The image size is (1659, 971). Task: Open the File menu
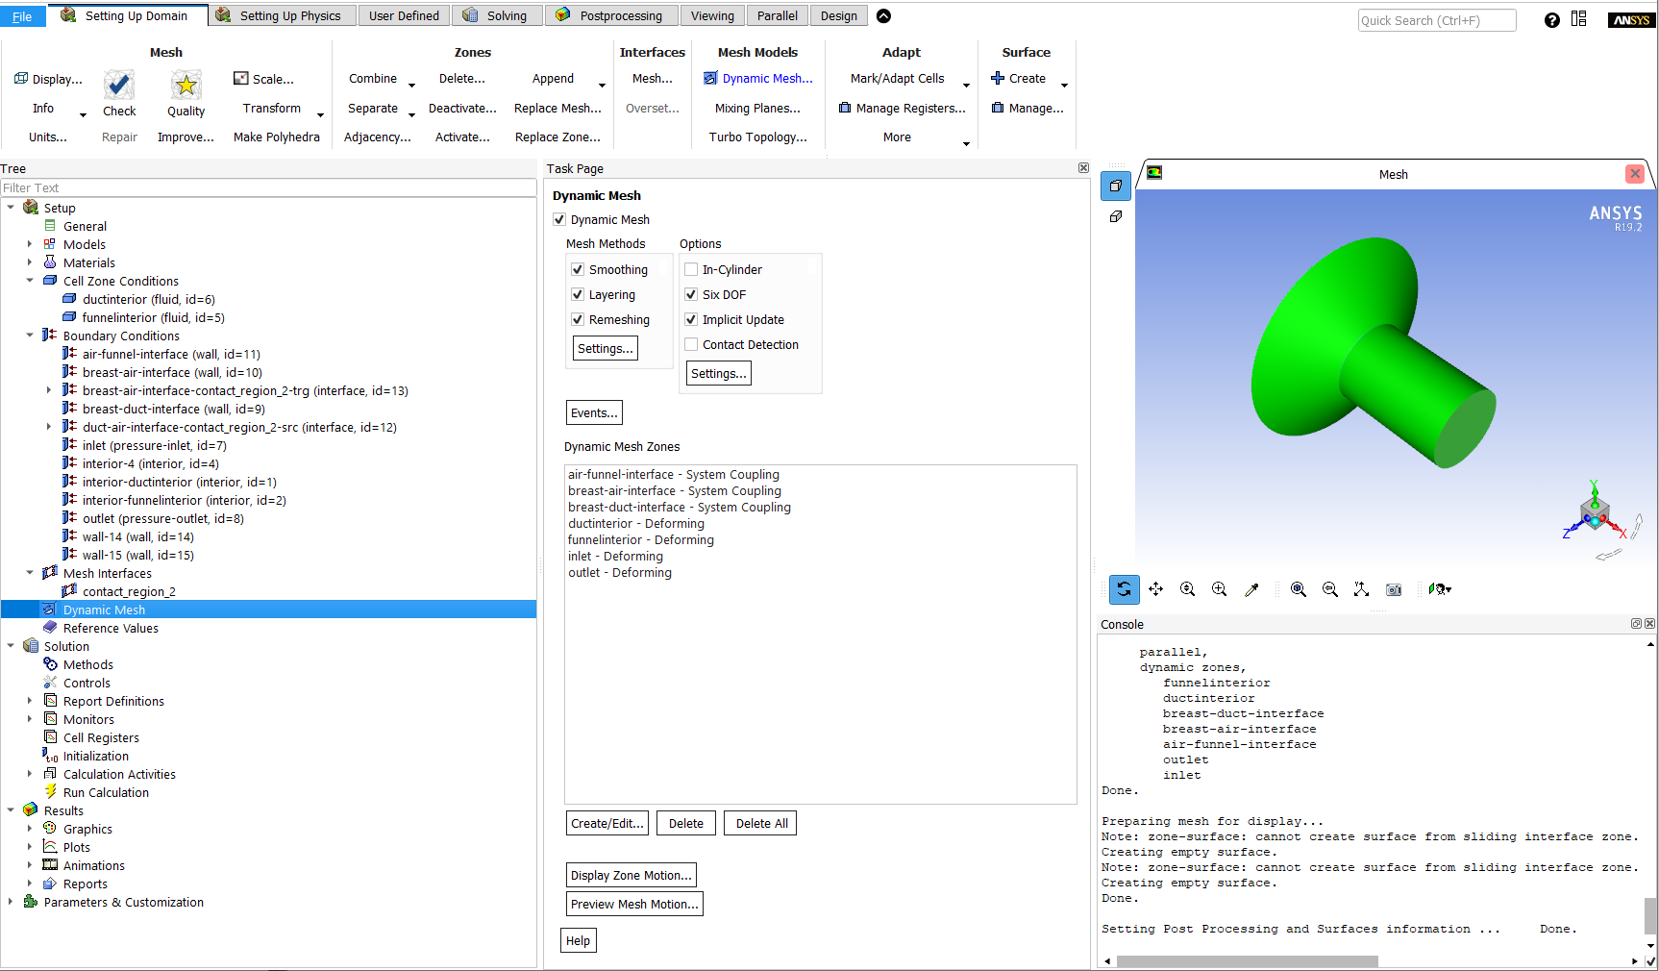[22, 16]
